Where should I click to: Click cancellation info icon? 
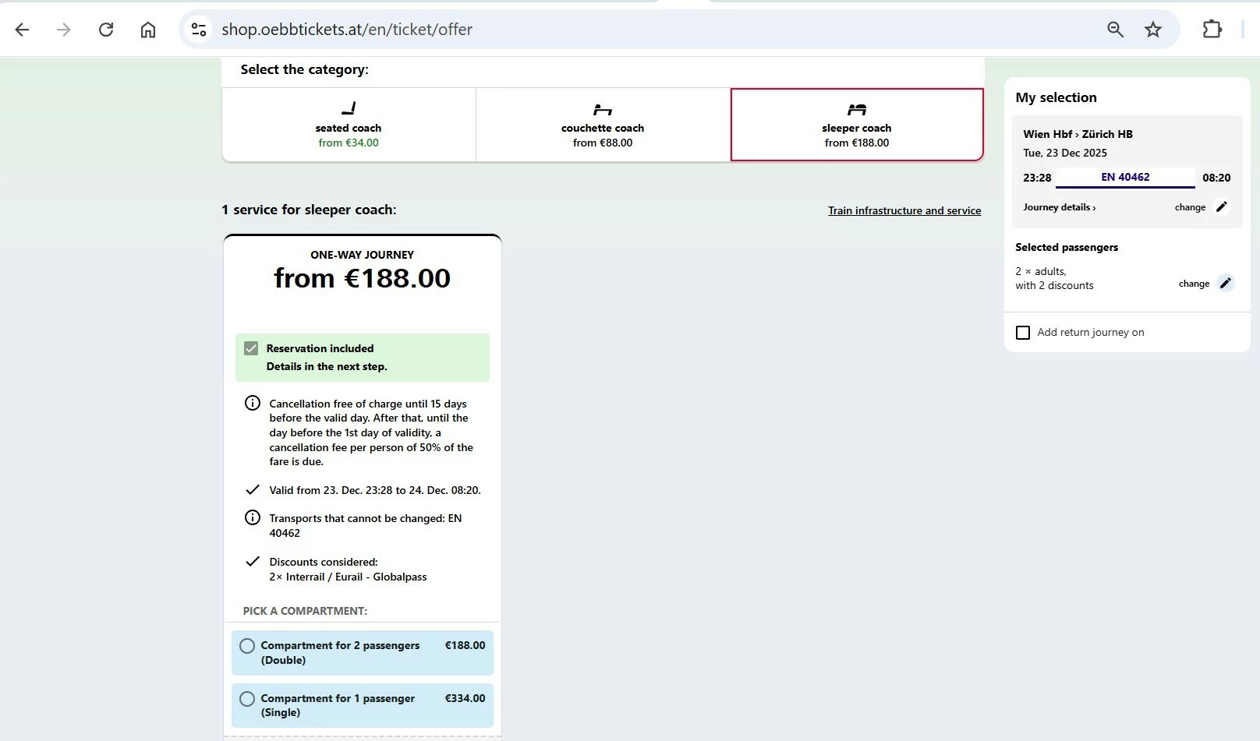[x=253, y=403]
